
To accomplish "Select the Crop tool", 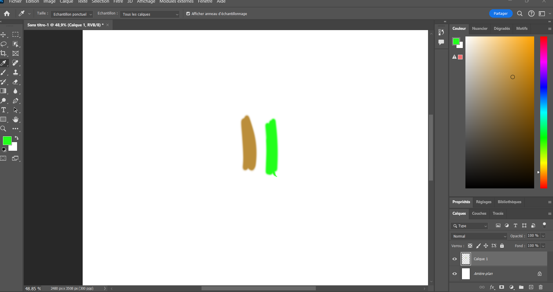I will tap(4, 53).
